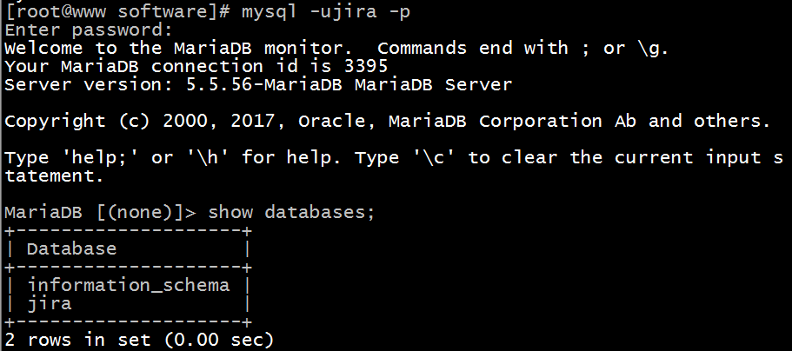Click the wrapped 'tatement.' line

point(54,175)
